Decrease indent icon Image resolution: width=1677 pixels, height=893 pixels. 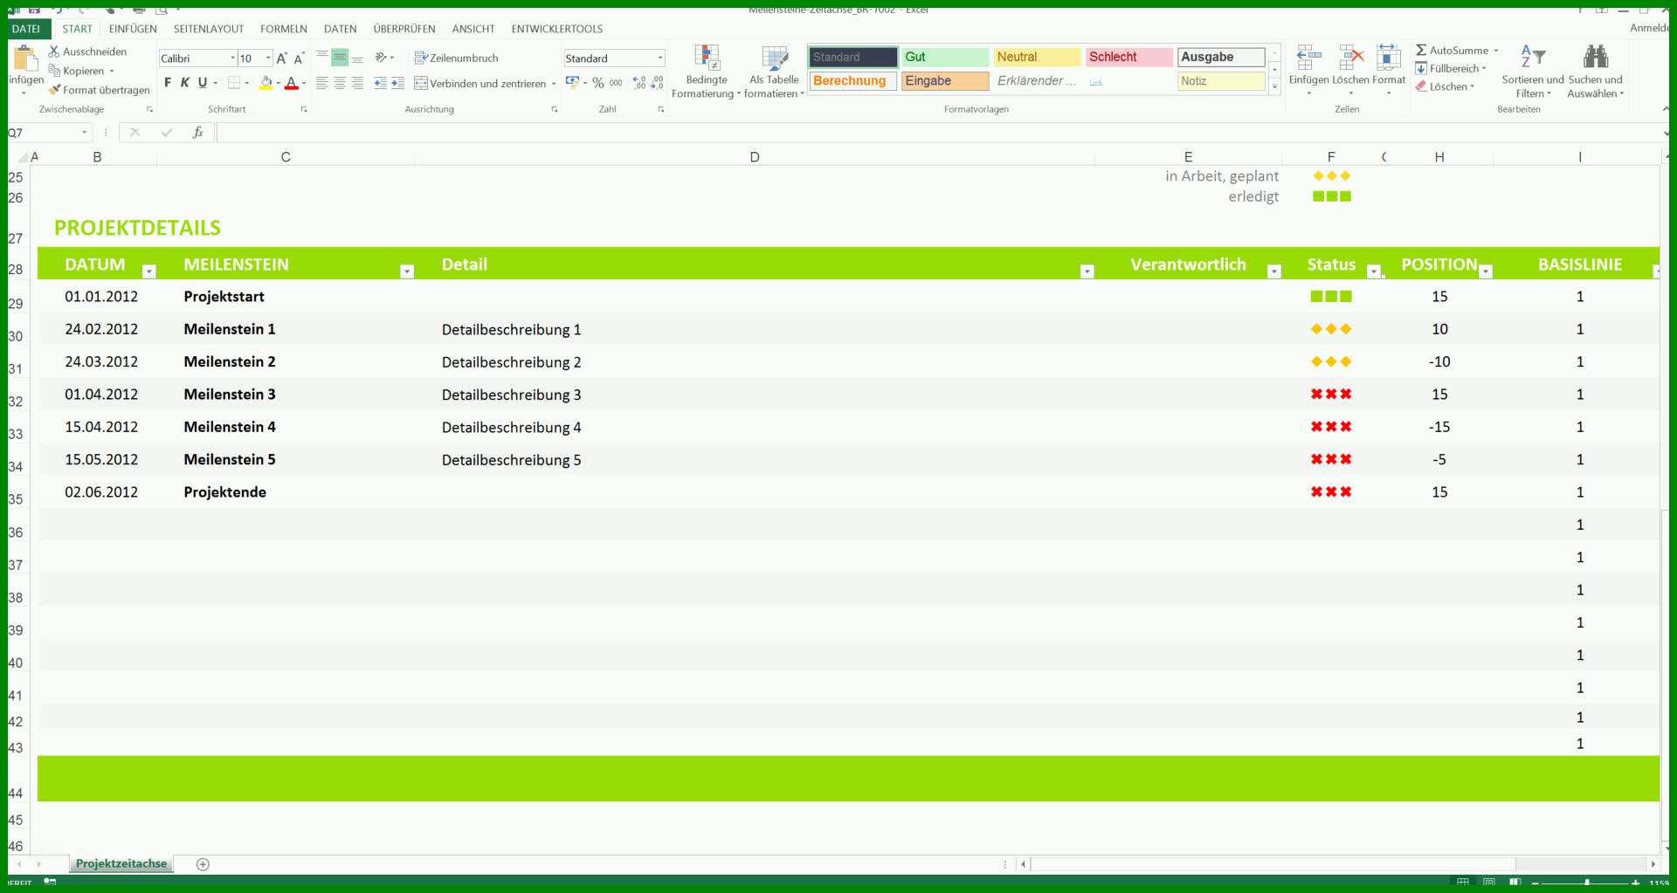pos(380,83)
